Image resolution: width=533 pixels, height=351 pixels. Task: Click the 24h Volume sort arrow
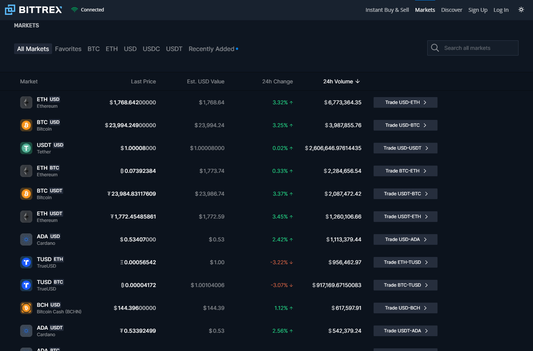click(x=358, y=81)
